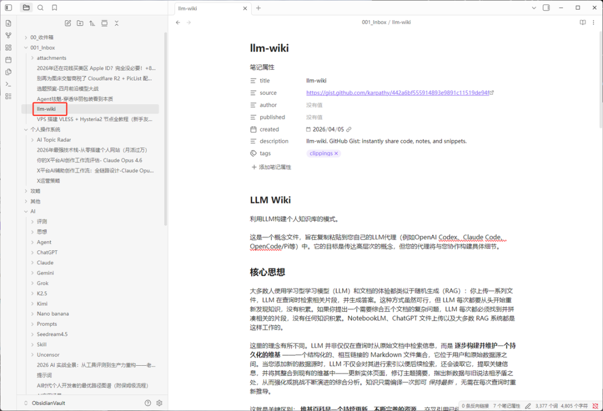Open the Search panel tab

[40, 8]
